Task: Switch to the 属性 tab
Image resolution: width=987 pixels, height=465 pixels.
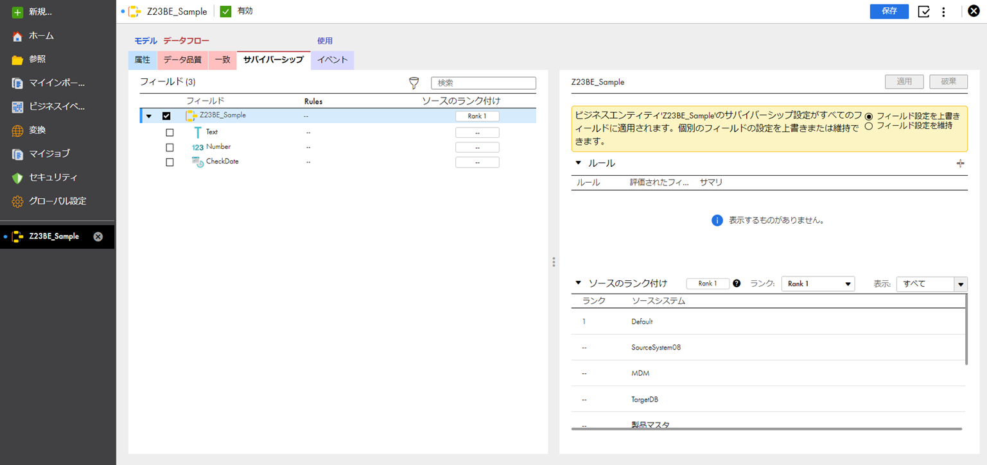Action: point(143,60)
